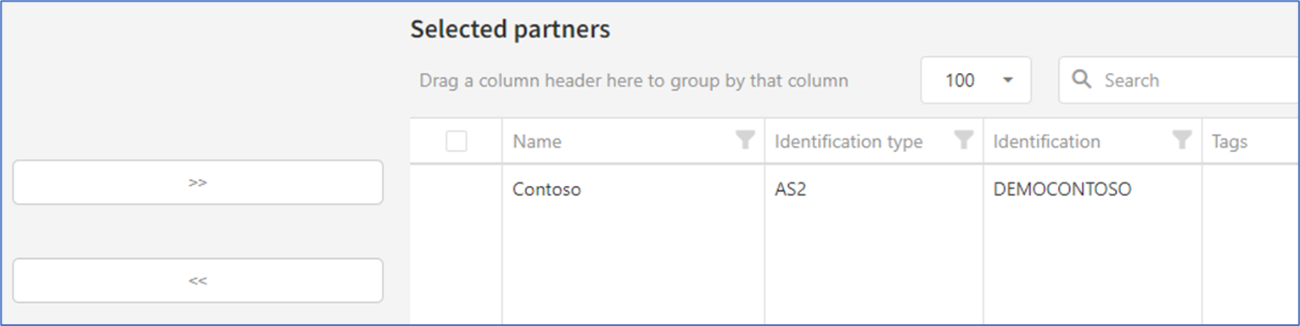Screen dimensions: 1300x326
Task: Toggle the select-all checkbox in header
Action: pos(457,141)
